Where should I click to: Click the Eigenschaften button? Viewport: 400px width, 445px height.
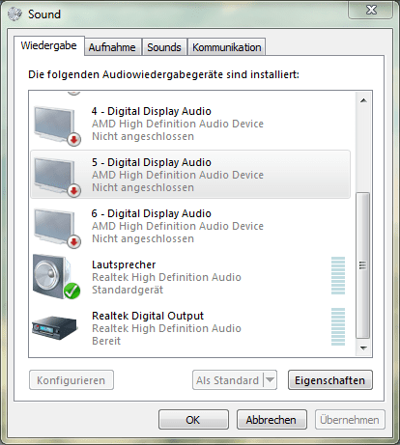330,380
